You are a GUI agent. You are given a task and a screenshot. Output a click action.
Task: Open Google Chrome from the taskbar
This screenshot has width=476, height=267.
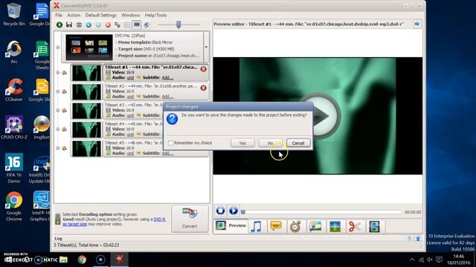82,260
